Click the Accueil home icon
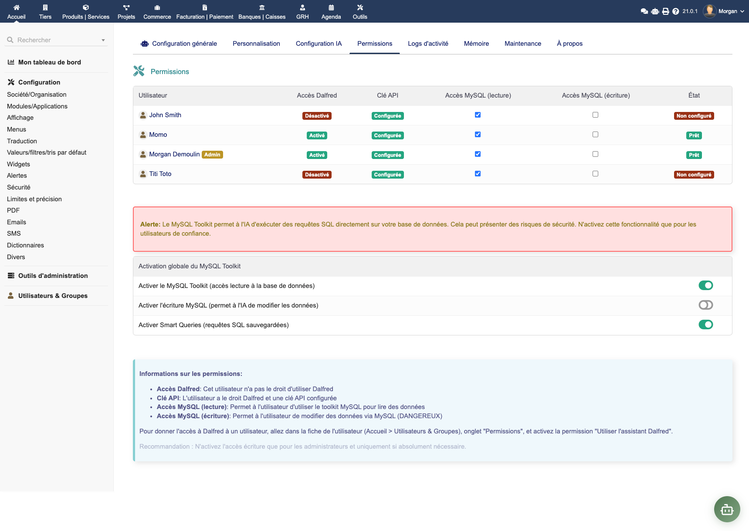This screenshot has height=531, width=749. tap(17, 7)
